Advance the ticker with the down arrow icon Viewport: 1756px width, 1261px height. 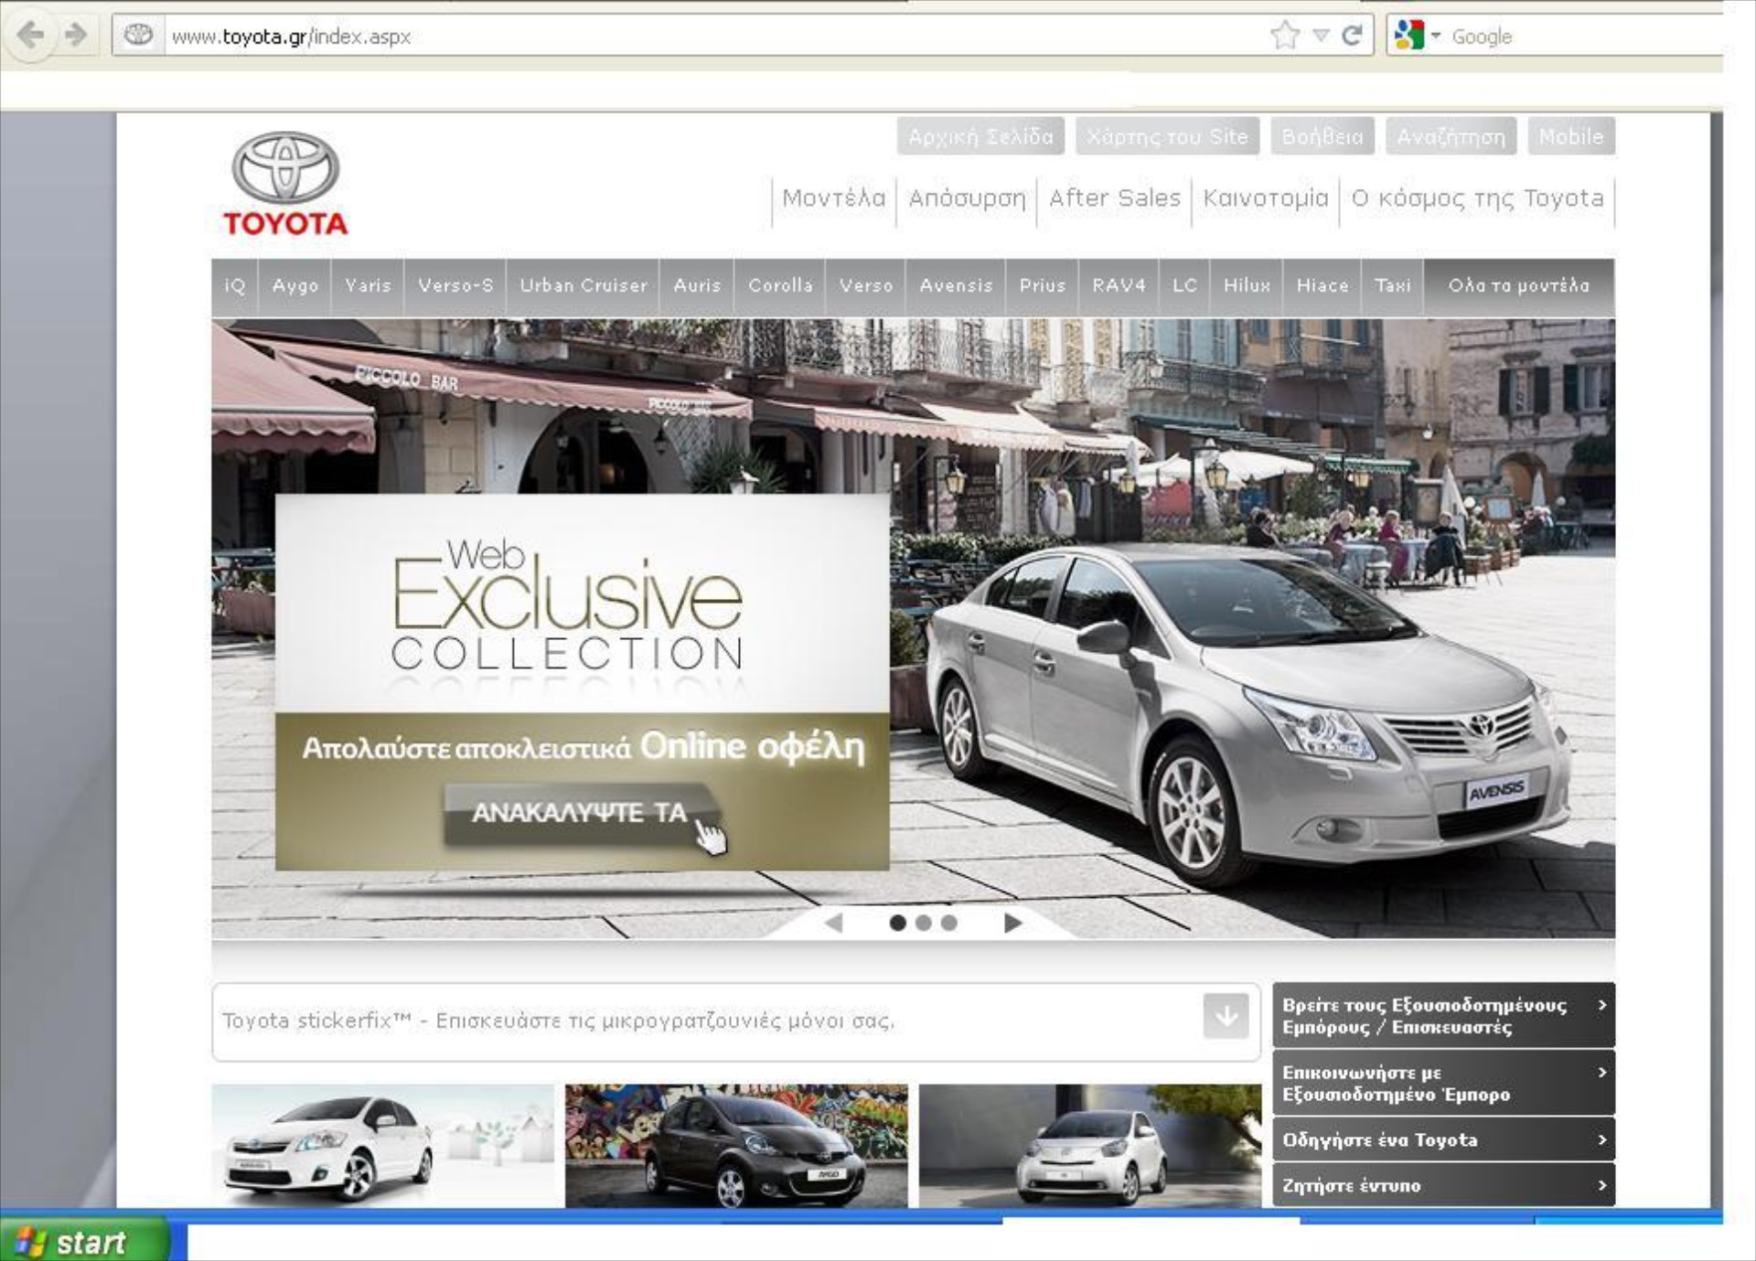(x=1226, y=1017)
